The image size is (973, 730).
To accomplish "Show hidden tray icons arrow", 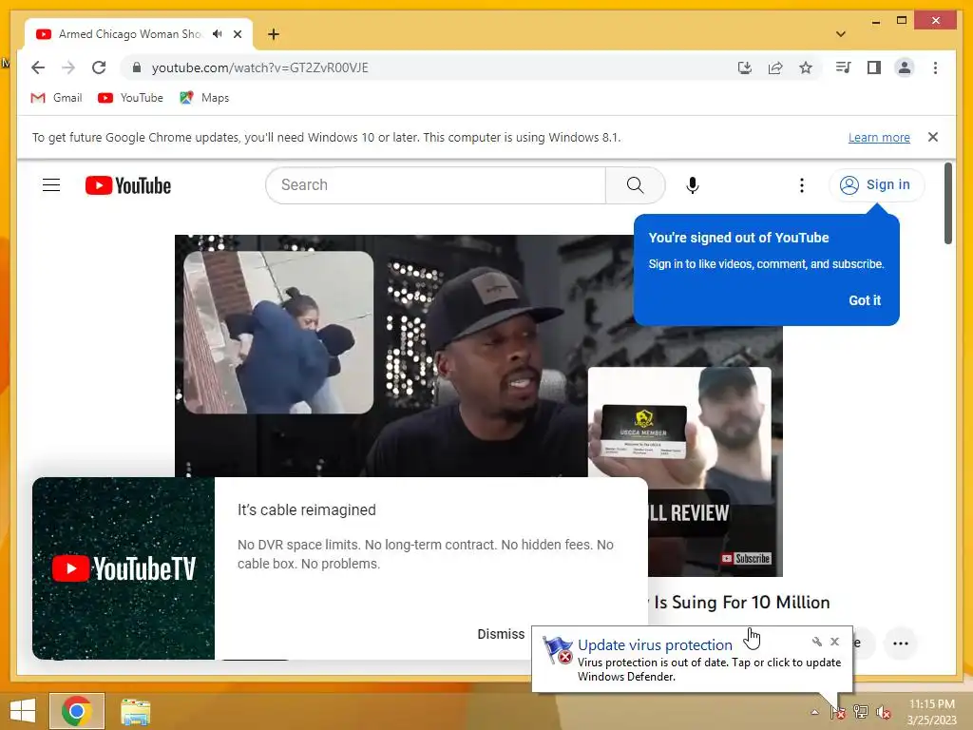I will [x=814, y=712].
